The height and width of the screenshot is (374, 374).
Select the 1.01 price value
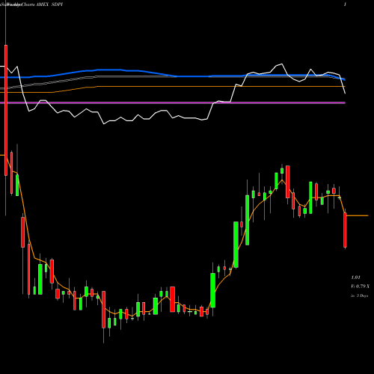(x=356, y=278)
